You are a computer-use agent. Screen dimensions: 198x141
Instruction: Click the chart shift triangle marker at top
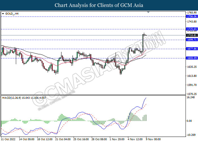click(x=148, y=12)
